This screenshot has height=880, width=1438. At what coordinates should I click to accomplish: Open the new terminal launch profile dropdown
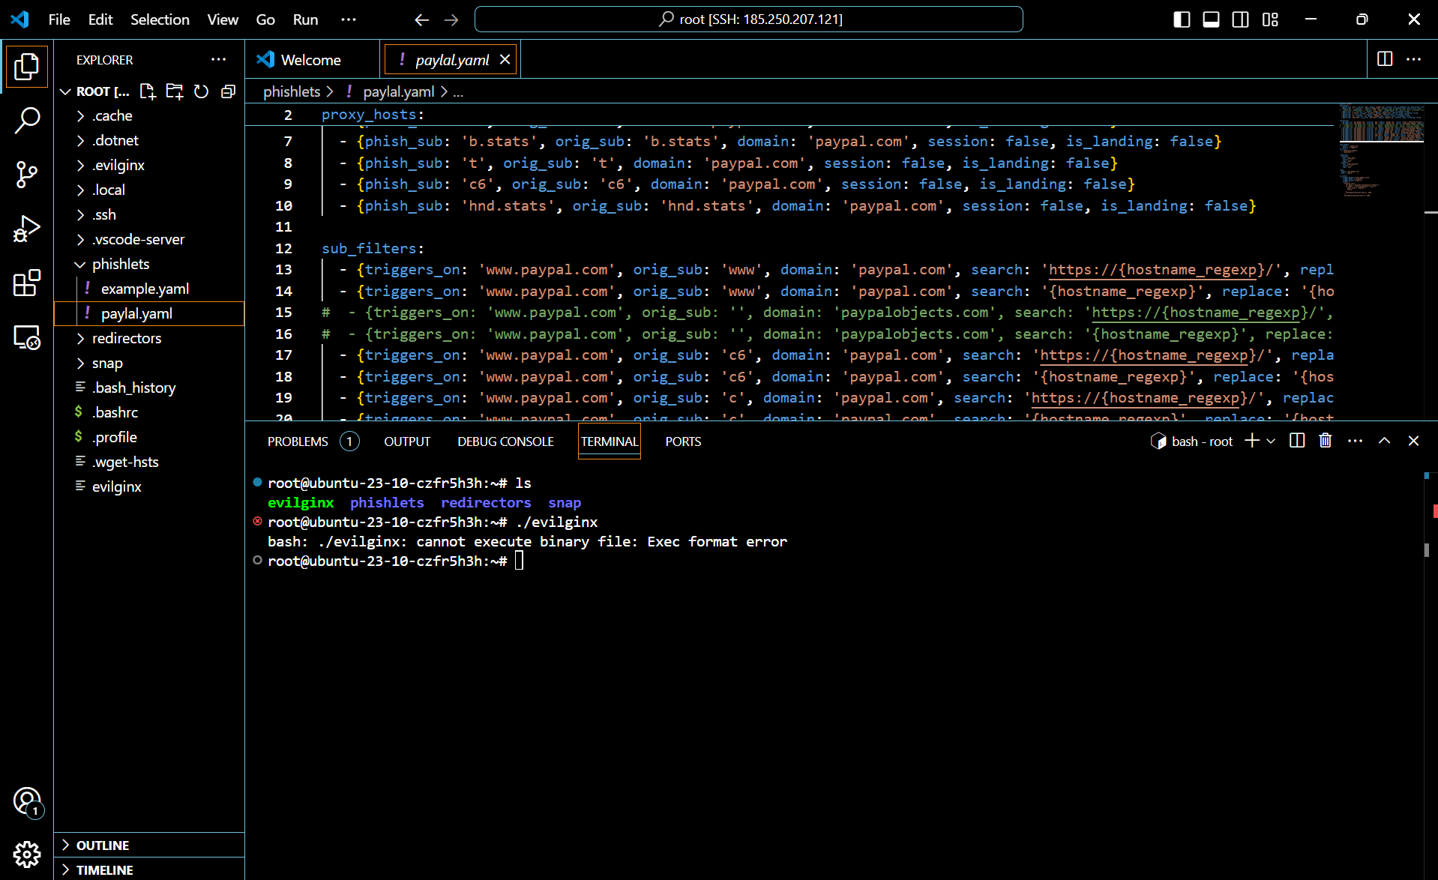[1271, 441]
